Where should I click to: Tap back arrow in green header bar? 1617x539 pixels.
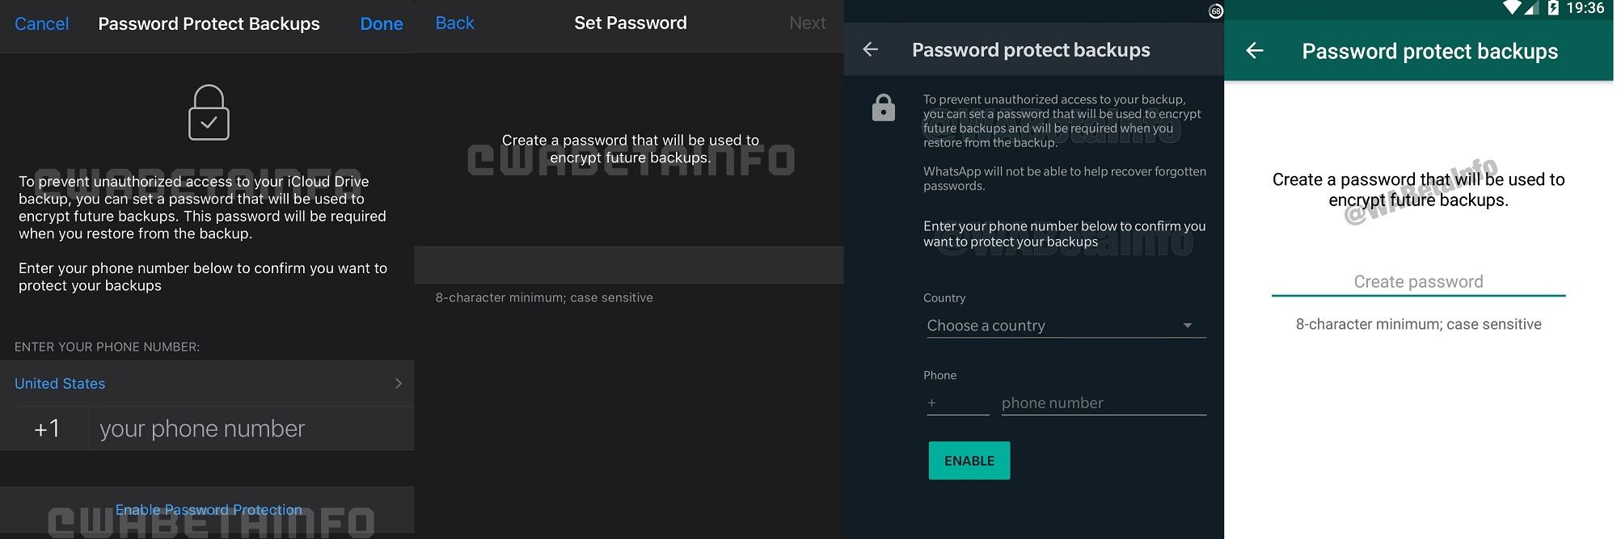click(1255, 51)
